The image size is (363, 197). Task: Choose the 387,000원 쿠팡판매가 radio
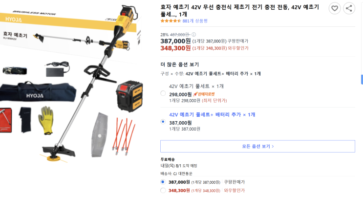163,182
